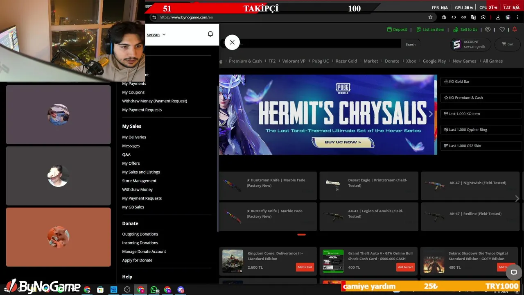Show next skins with carousel right arrow
Viewport: 524px width, 295px height.
(517, 198)
